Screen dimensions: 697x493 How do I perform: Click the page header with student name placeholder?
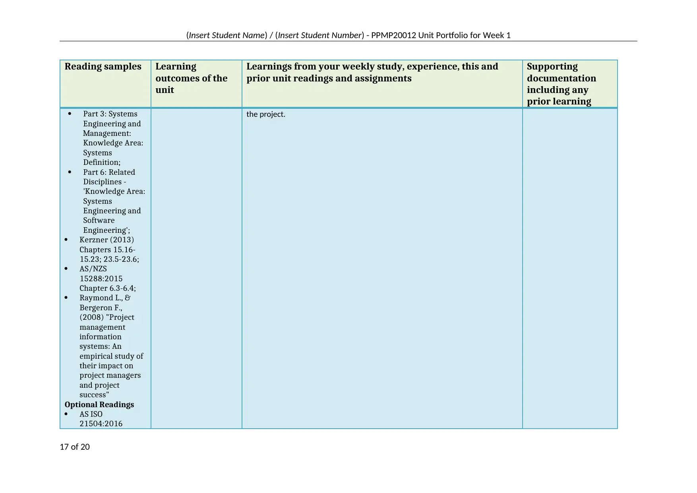point(348,35)
